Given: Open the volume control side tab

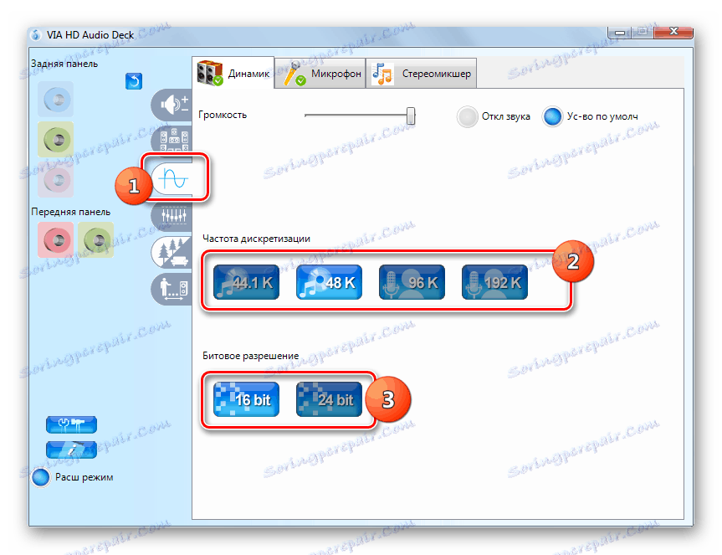Looking at the screenshot, I should pyautogui.click(x=172, y=105).
